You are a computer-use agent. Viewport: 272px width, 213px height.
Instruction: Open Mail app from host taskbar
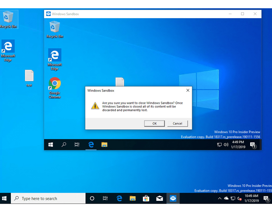(160, 198)
